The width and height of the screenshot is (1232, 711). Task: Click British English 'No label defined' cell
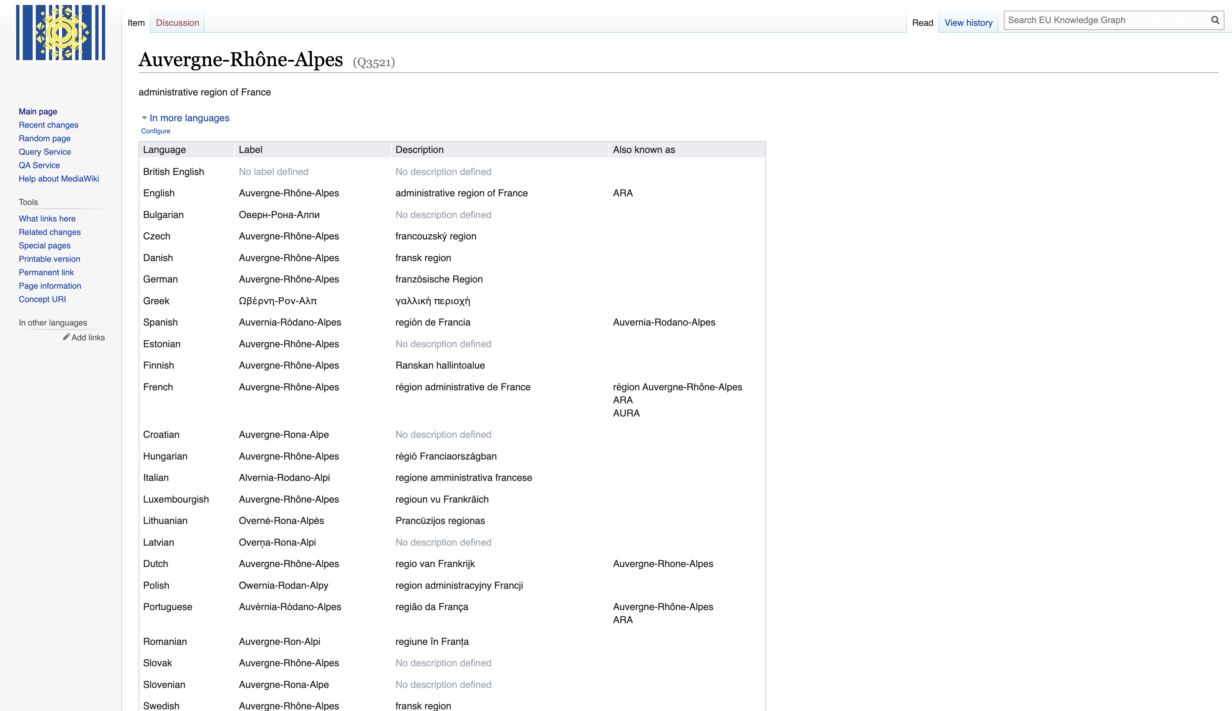tap(274, 172)
